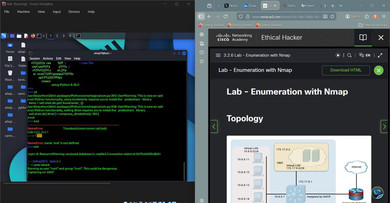This screenshot has width=390, height=203.
Task: Launch Firefox from the Kali taskbar
Action: (x=32, y=36)
